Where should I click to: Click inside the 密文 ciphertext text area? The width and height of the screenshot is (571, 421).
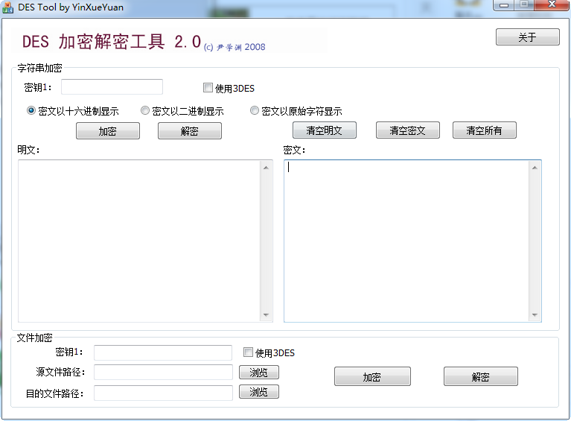[406, 241]
